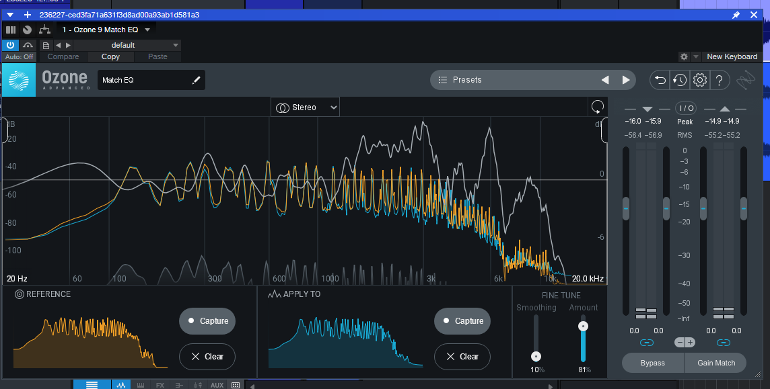Toggle the plugin power bypass button

click(x=10, y=45)
